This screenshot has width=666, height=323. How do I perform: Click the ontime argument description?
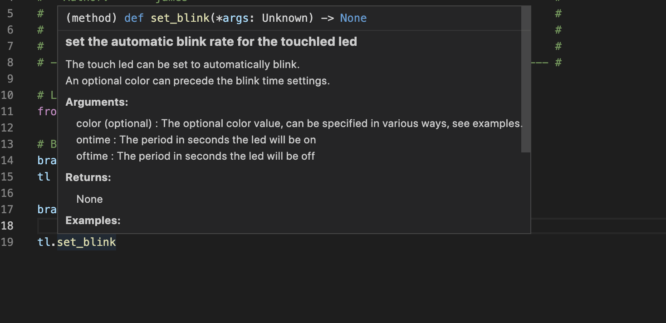tap(196, 140)
